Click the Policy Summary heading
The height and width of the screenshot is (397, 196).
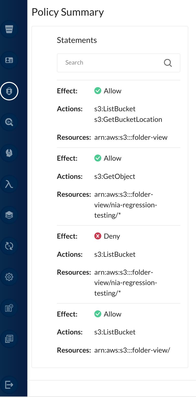68,12
